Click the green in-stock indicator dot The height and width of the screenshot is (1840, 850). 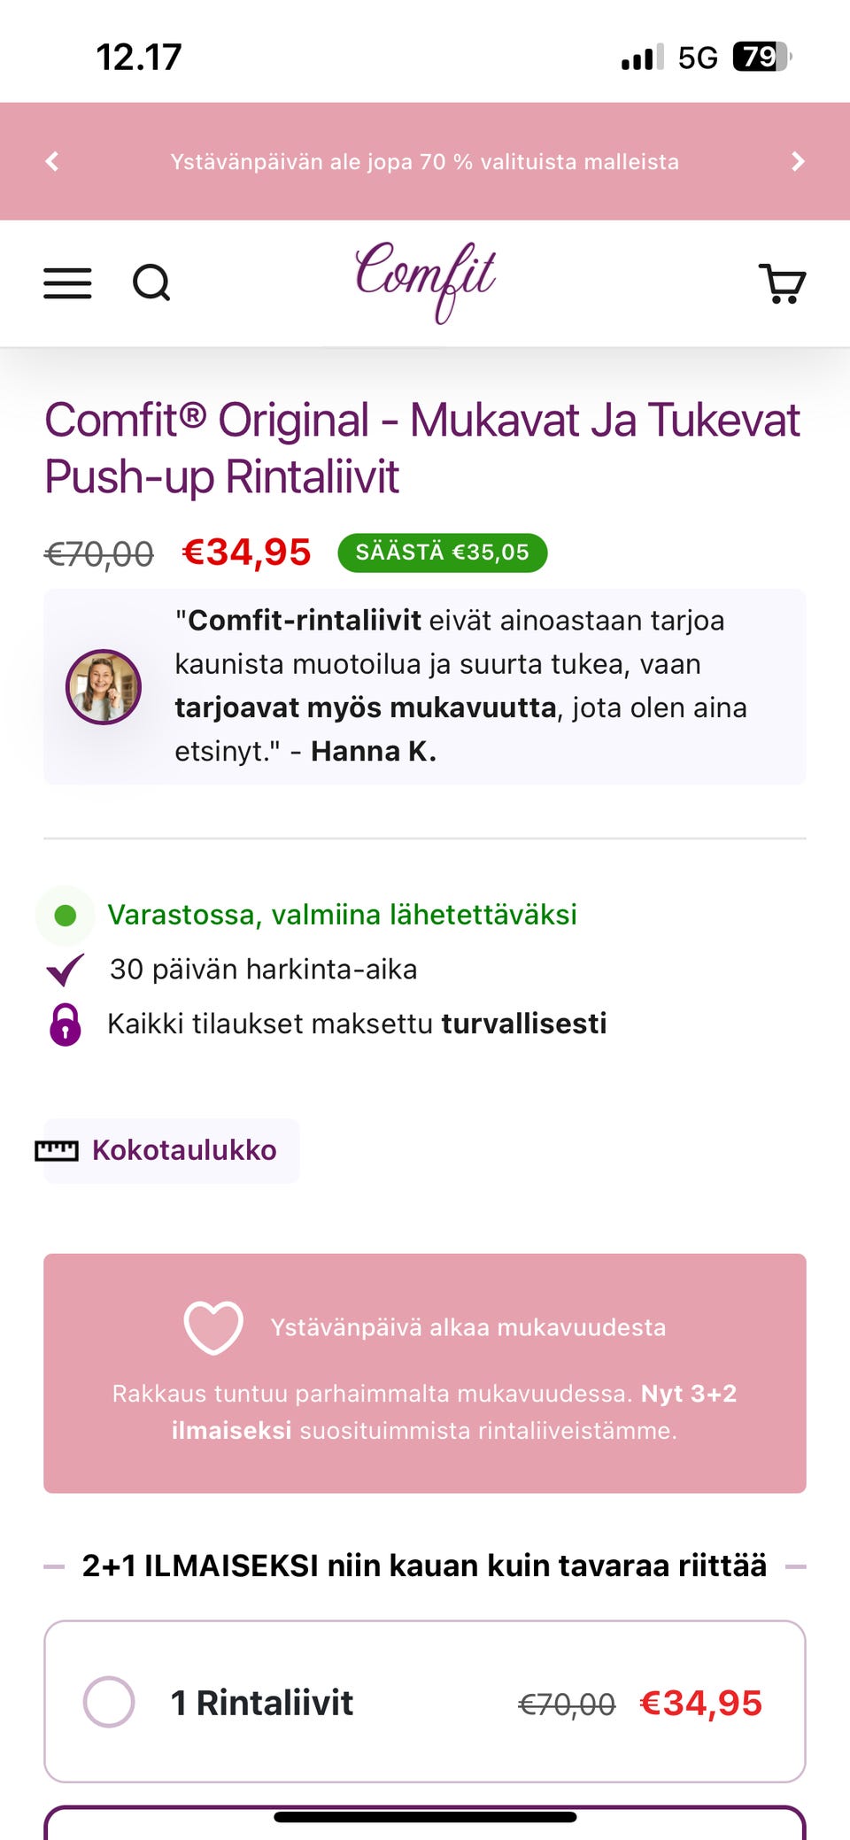click(x=63, y=915)
